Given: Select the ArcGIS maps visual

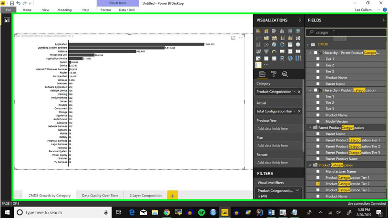Looking at the screenshot, I should coord(290,58).
